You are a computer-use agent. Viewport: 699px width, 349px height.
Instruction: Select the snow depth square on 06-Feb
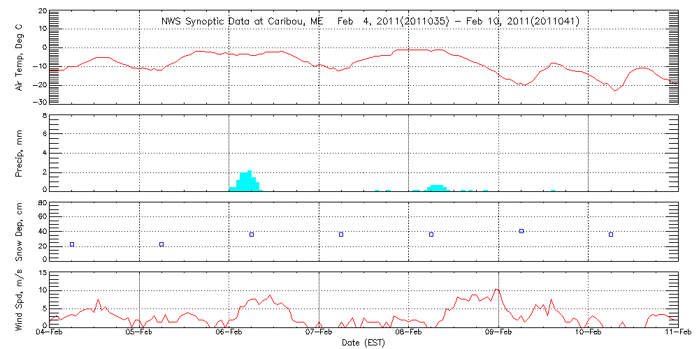click(252, 235)
